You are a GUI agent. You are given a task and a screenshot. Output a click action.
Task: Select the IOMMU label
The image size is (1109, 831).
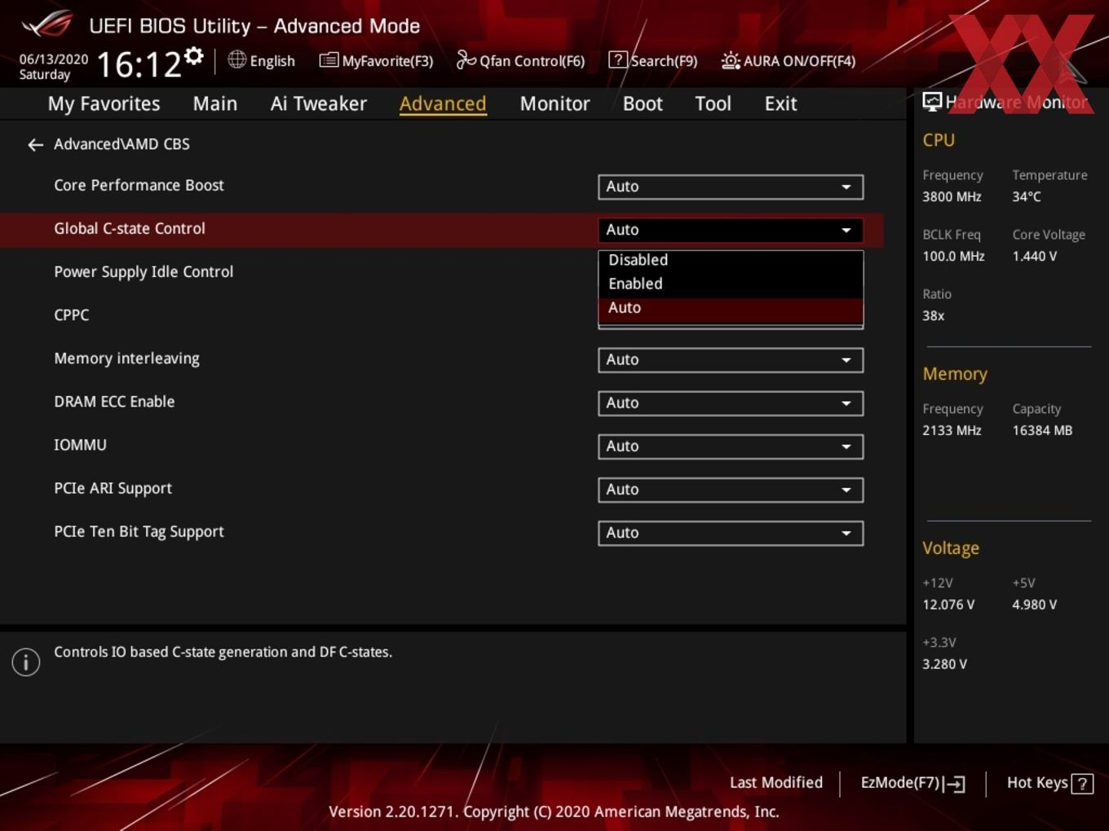pos(80,445)
